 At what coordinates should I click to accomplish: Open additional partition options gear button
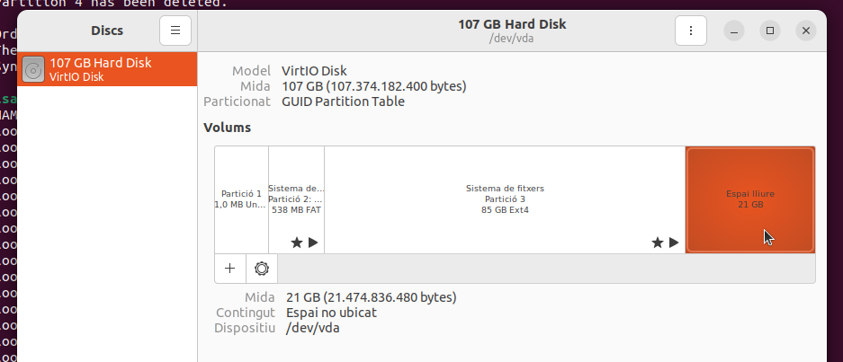point(262,268)
